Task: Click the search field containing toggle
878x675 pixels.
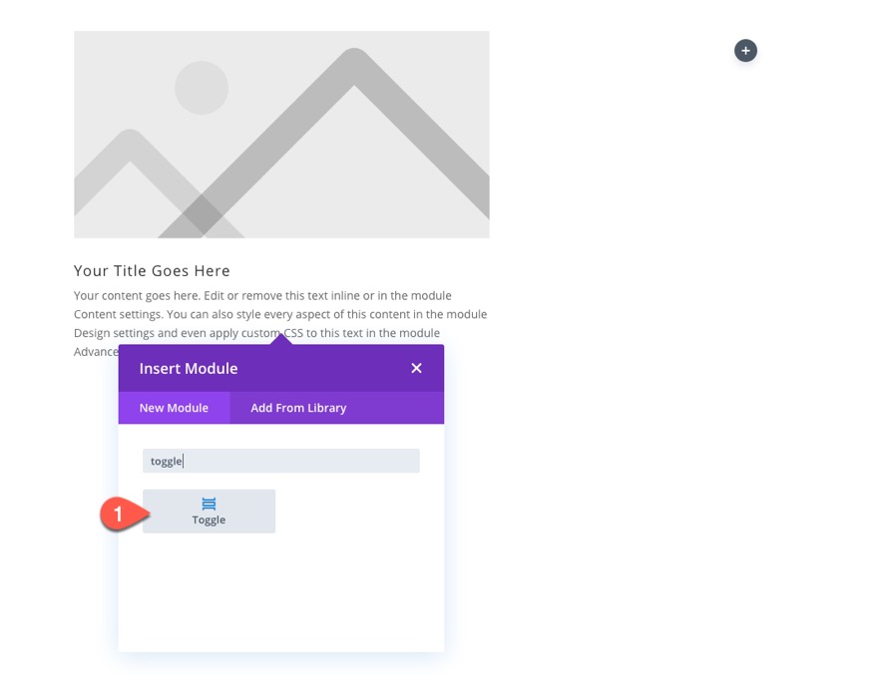Action: click(x=280, y=460)
